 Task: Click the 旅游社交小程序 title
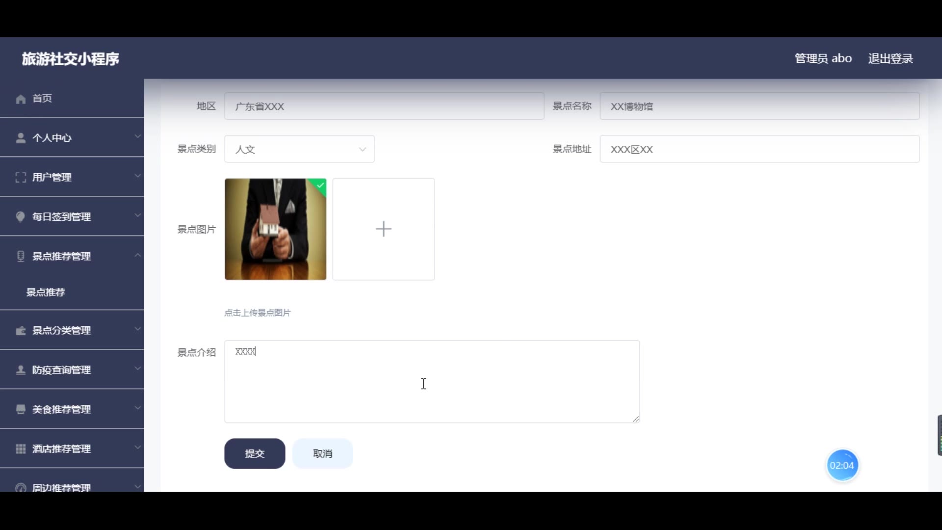coord(71,59)
